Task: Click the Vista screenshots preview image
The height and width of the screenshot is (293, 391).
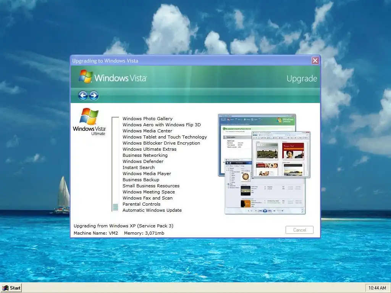Action: (x=264, y=164)
